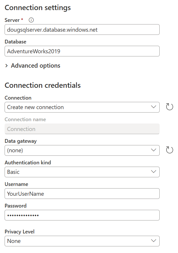Click the Database field showing AdventureWorks2019
The image size is (178, 253).
click(82, 51)
